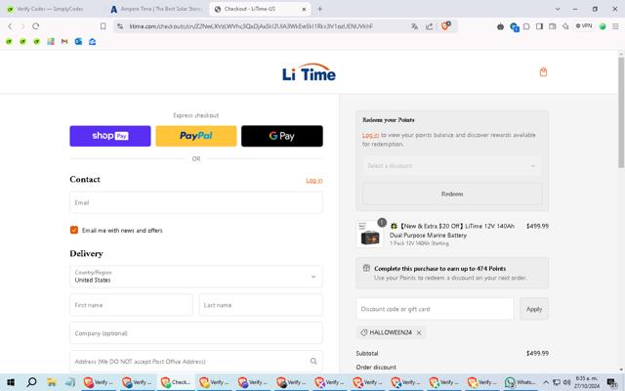Open the Select a discount dropdown
Image resolution: width=625 pixels, height=391 pixels.
coord(452,166)
